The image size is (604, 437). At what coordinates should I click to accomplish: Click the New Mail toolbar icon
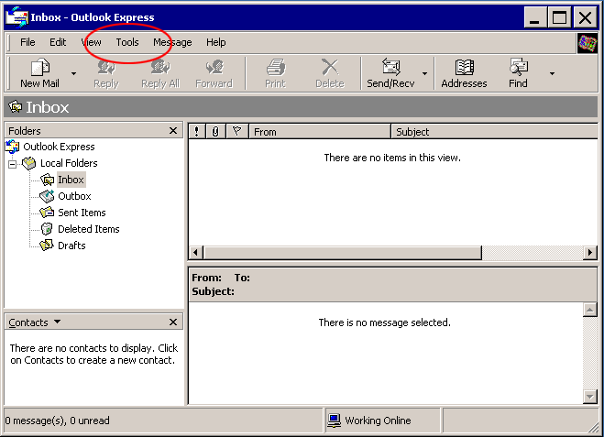tap(39, 68)
